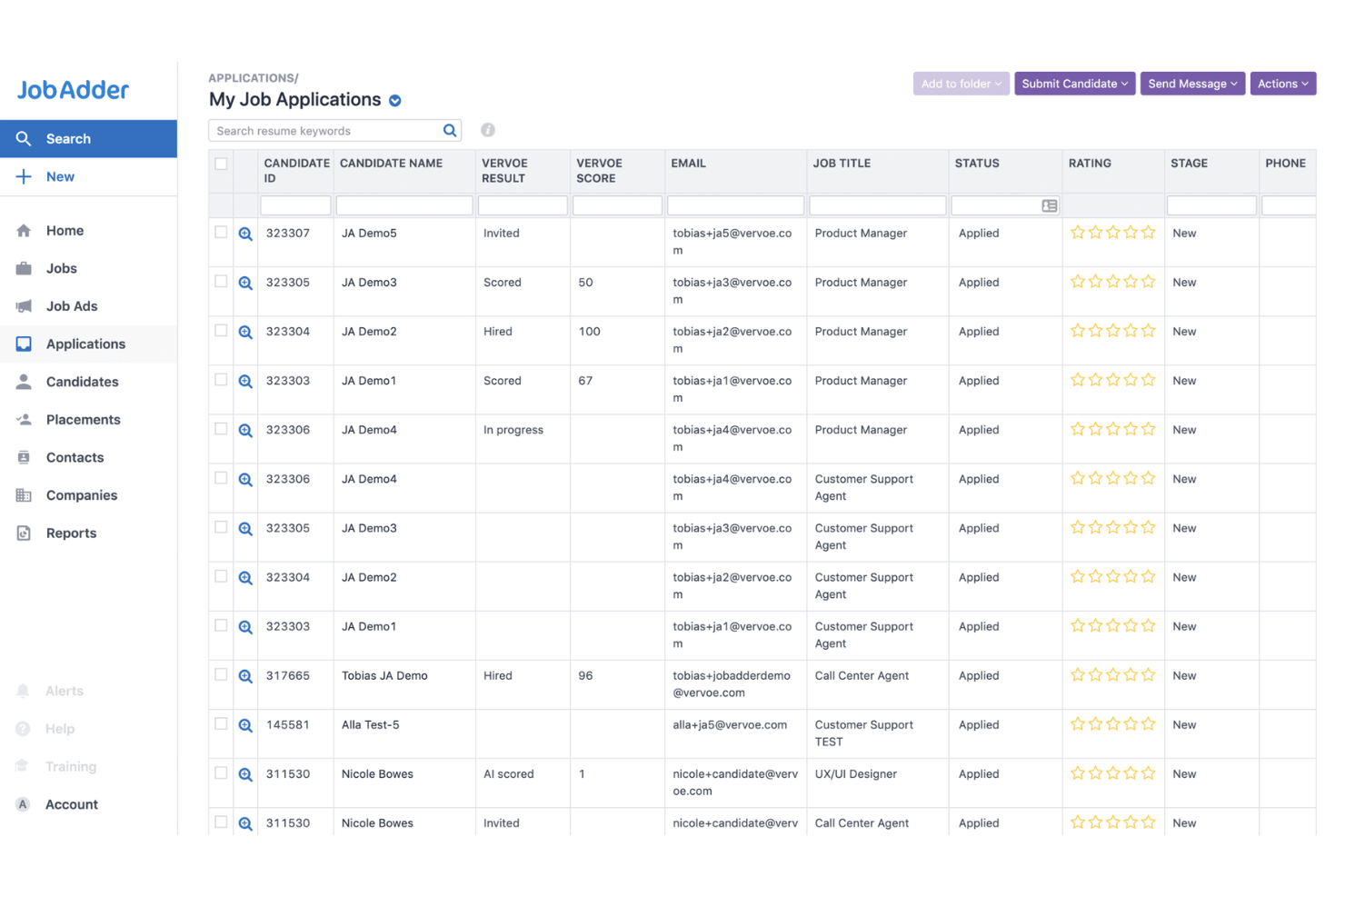
Task: Click the Status filter list icon
Action: 1050,206
